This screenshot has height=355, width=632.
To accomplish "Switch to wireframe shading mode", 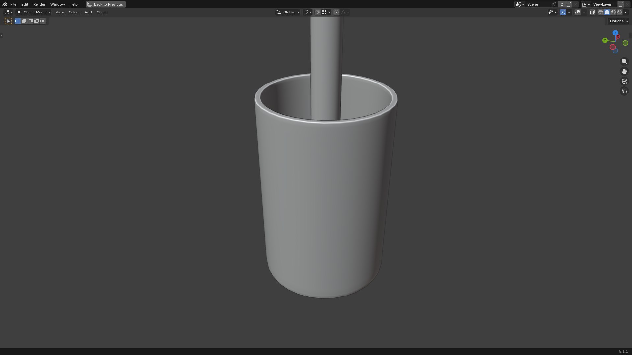I will click(601, 12).
